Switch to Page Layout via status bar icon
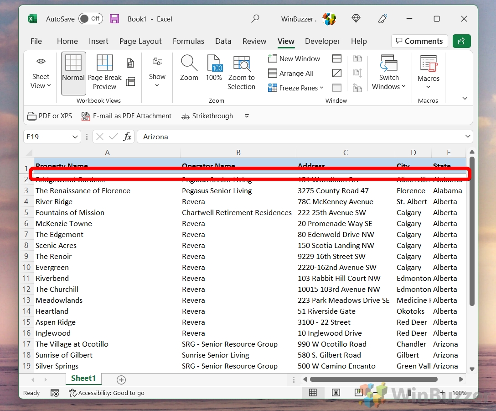The width and height of the screenshot is (496, 411). [x=336, y=393]
